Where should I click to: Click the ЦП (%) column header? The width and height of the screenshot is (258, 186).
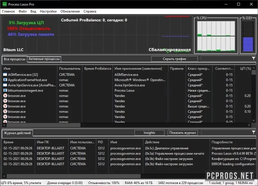tap(243, 69)
